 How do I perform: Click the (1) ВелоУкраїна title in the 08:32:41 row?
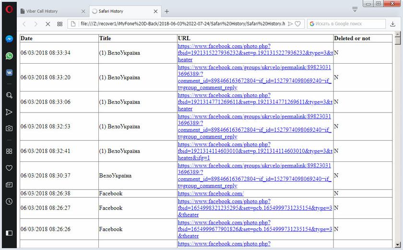pyautogui.click(x=119, y=151)
